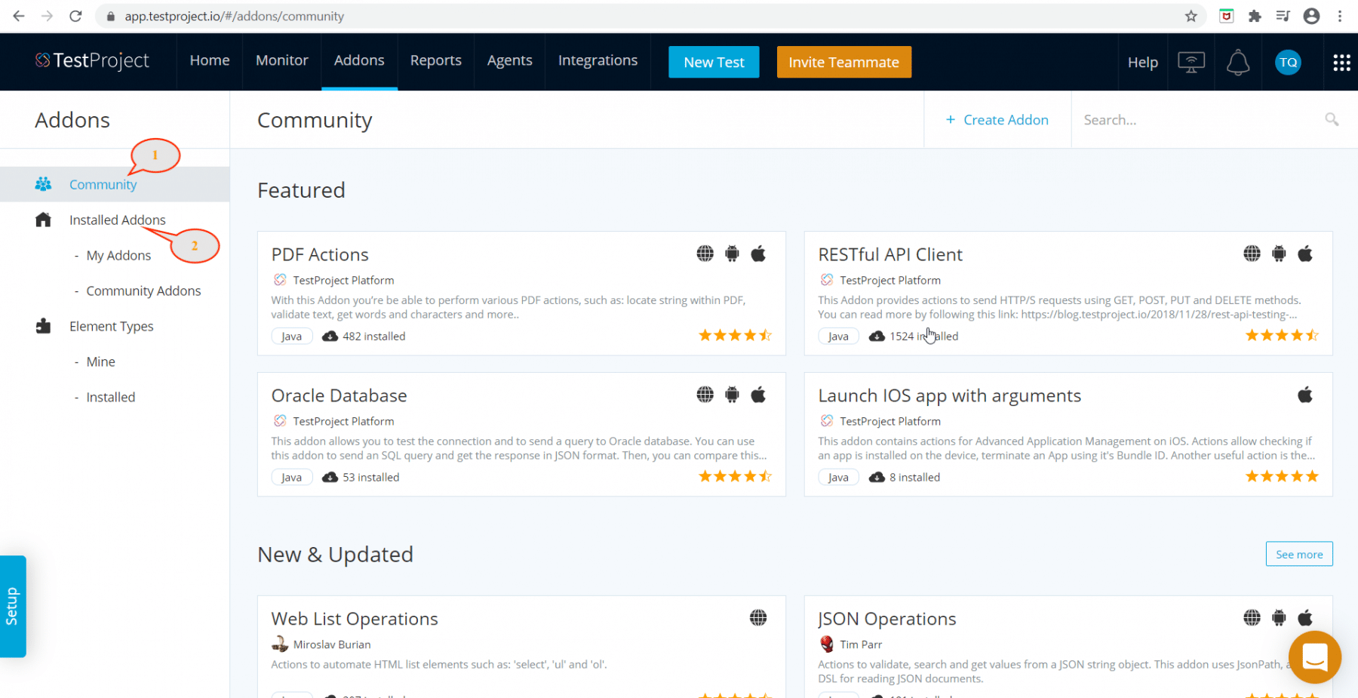Go to the Agents tab
1358x698 pixels.
[x=509, y=61]
